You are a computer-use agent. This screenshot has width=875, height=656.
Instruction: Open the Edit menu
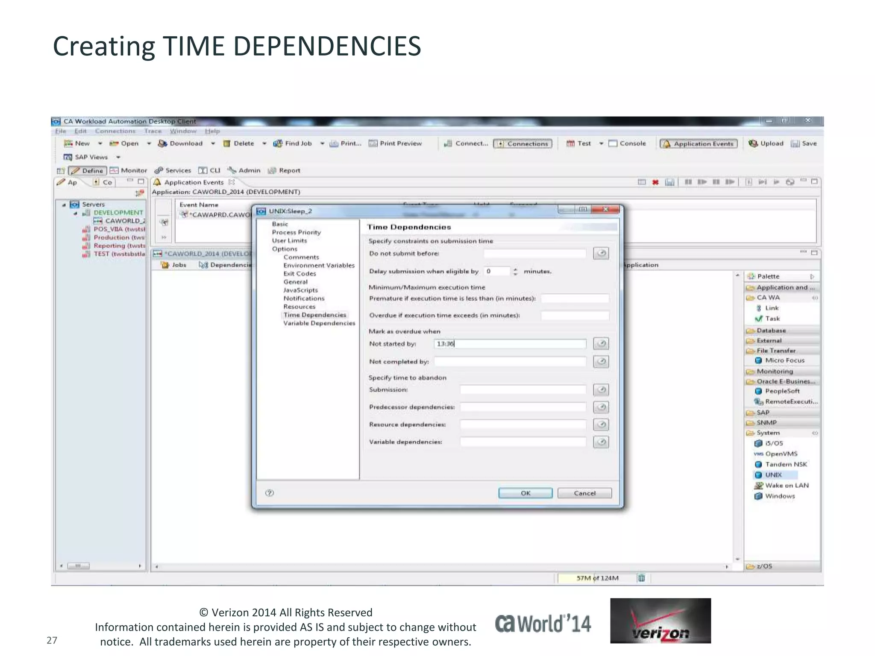tap(80, 131)
